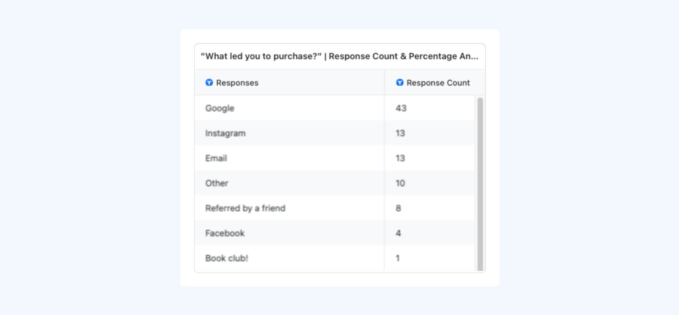Click the filter icon beside Responses header
Screen dimensions: 679x315
(209, 82)
